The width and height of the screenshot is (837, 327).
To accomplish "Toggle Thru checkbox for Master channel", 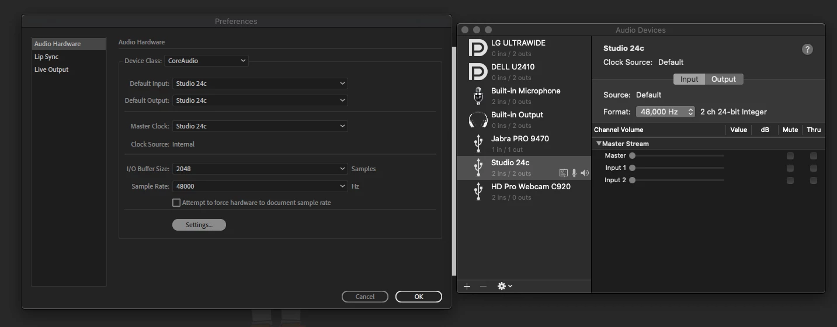I will [x=814, y=156].
